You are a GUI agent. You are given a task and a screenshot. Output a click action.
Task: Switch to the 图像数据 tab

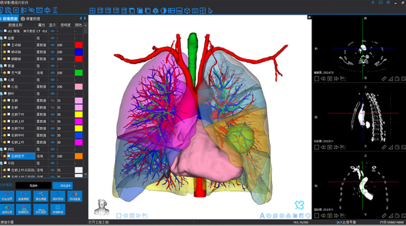pos(9,19)
